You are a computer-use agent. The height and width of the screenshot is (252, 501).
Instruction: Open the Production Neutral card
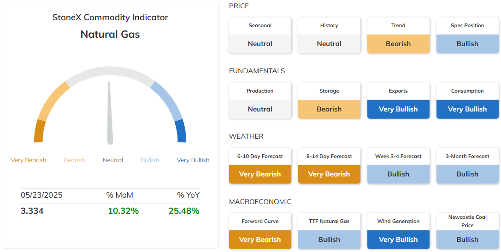click(260, 100)
